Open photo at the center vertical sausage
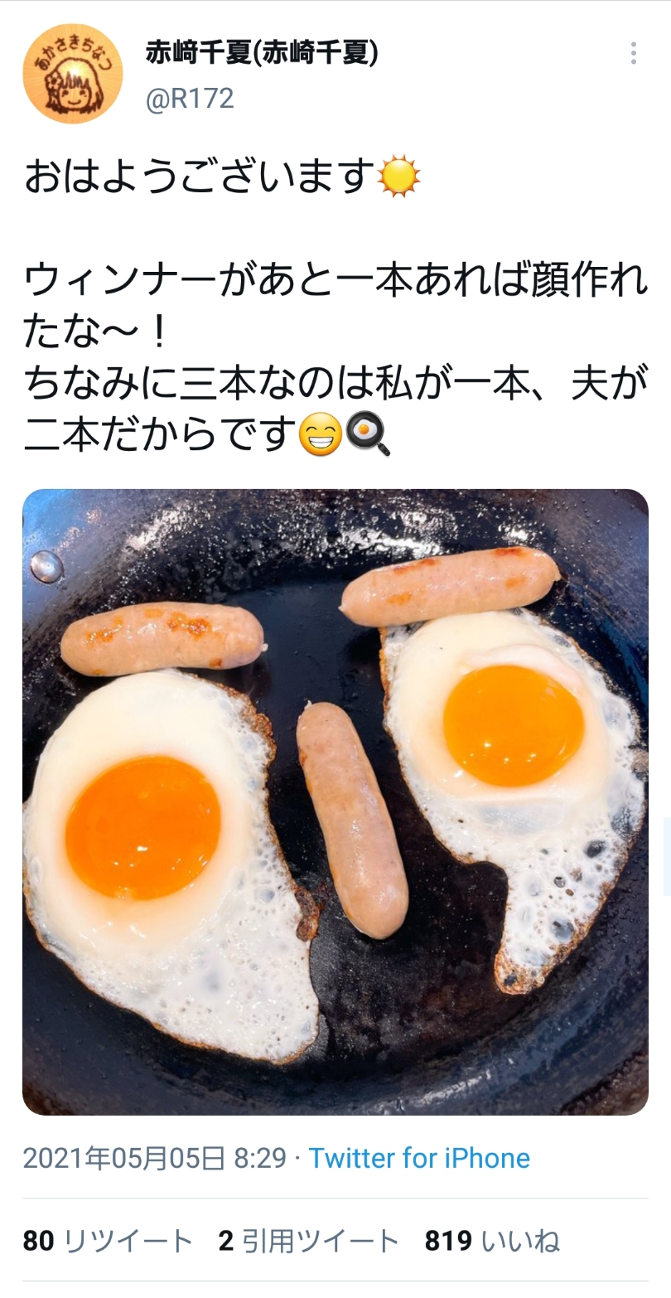Image resolution: width=671 pixels, height=1298 pixels. coord(352,820)
